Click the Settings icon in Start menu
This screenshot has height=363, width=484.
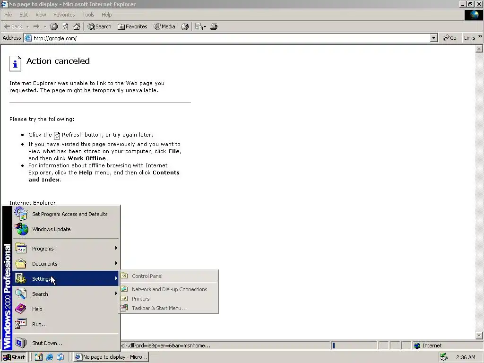pyautogui.click(x=21, y=278)
